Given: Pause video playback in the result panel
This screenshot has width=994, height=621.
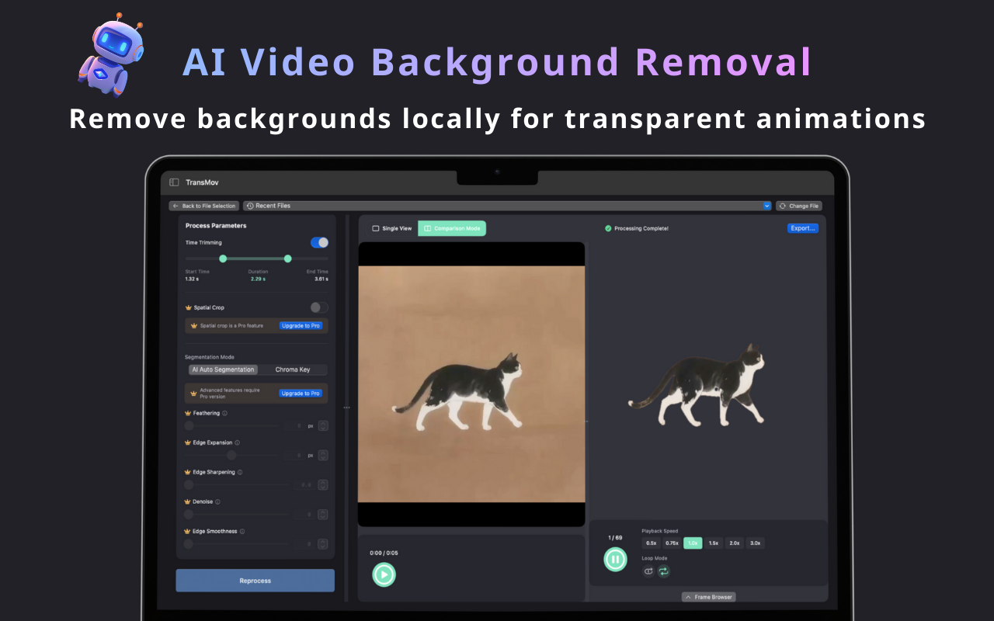Looking at the screenshot, I should click(615, 560).
